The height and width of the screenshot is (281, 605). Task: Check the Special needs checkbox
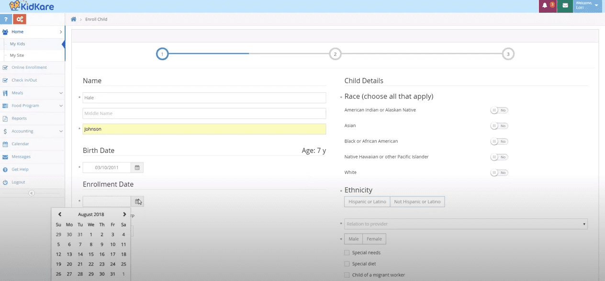pos(347,252)
